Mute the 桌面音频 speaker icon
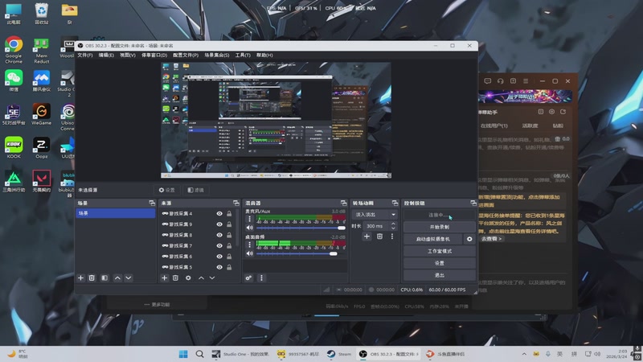 point(249,253)
